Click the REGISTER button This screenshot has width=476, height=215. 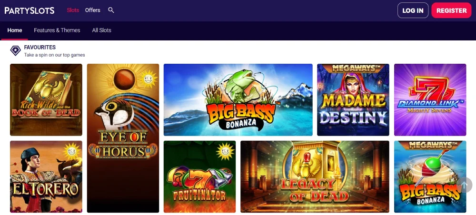[451, 10]
